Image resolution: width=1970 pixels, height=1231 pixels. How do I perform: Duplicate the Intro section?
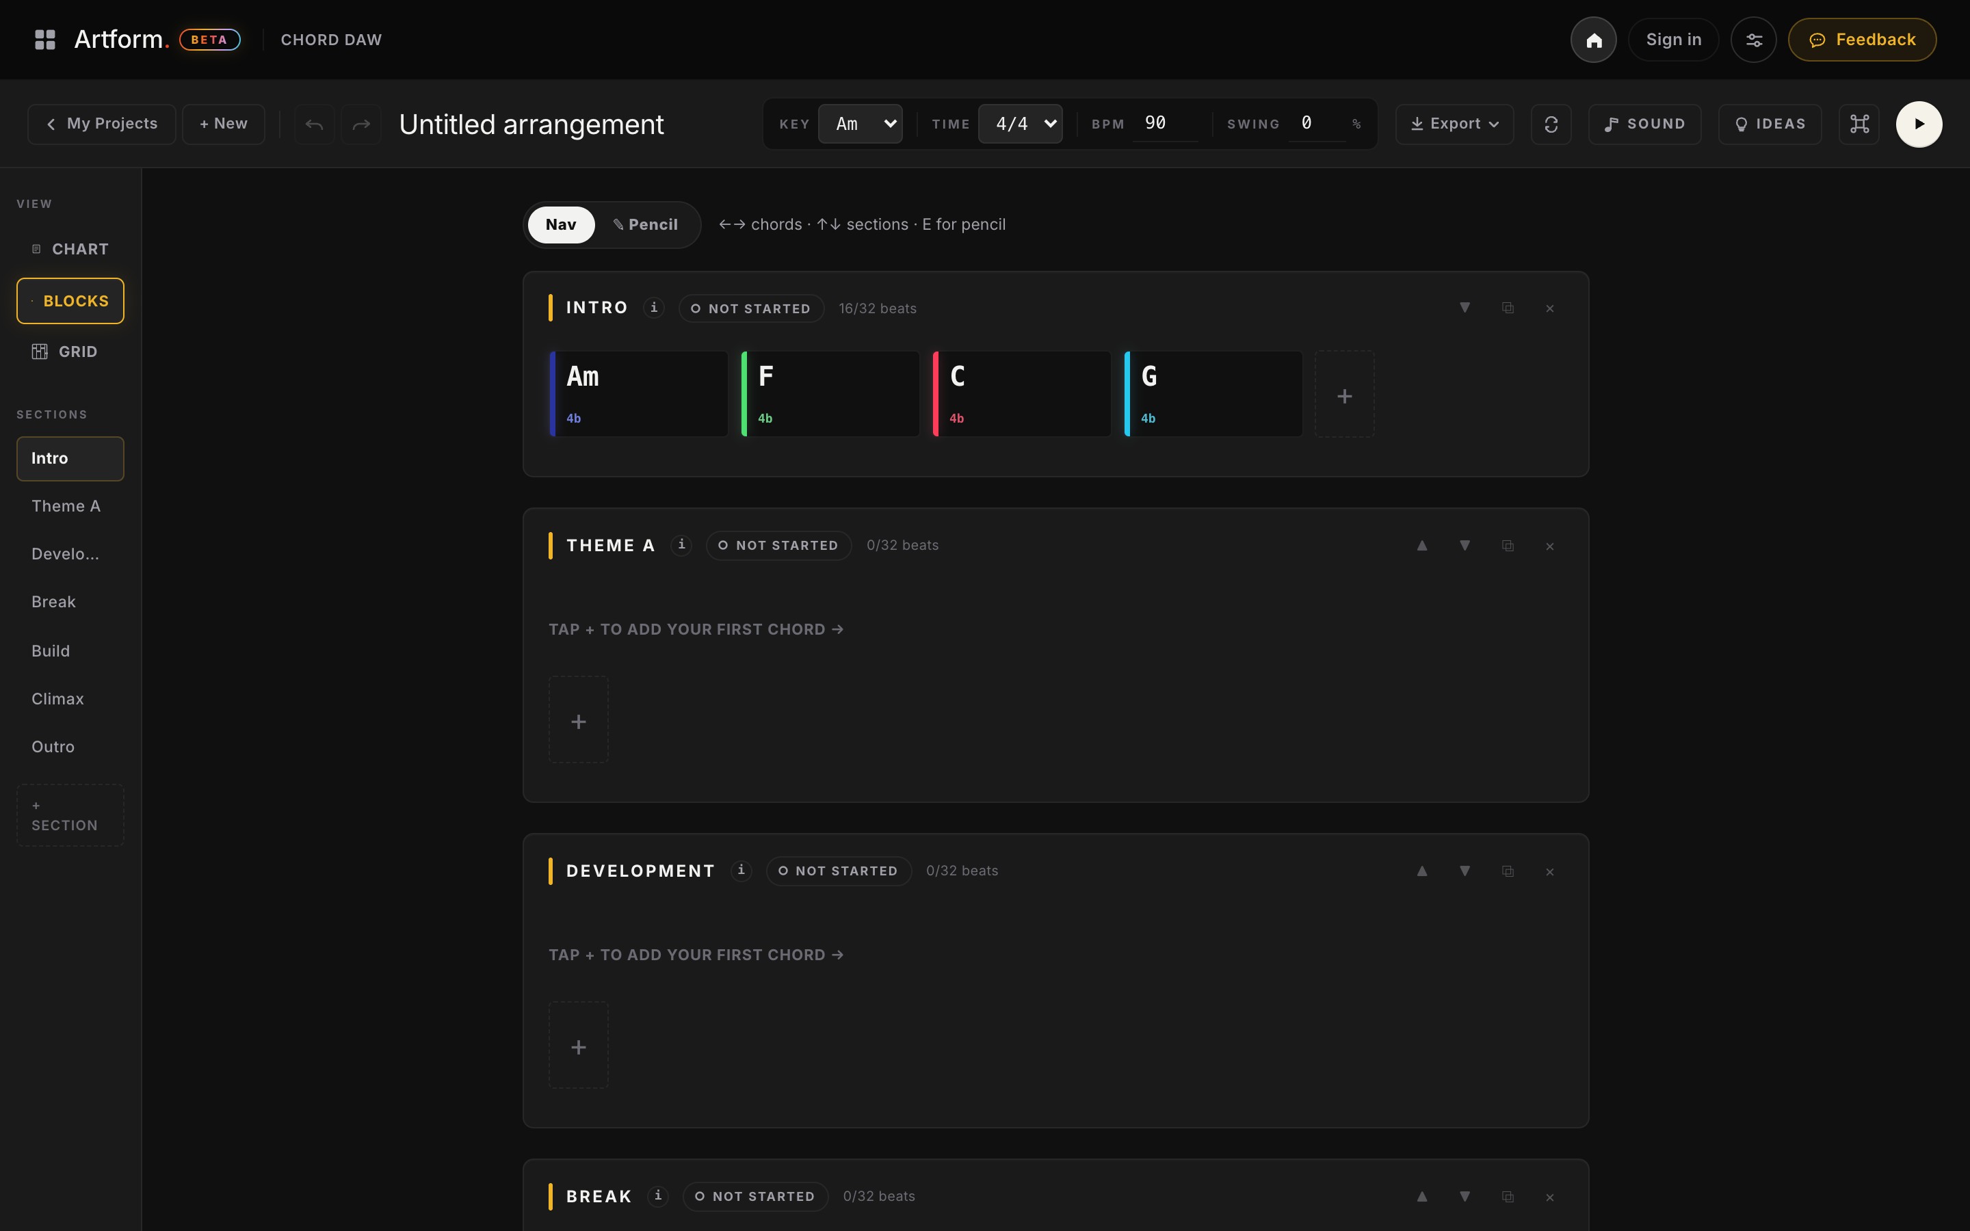point(1508,308)
